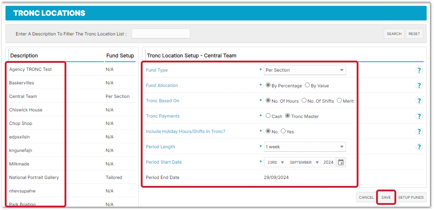Click help icon for Period Length

pyautogui.click(x=419, y=147)
